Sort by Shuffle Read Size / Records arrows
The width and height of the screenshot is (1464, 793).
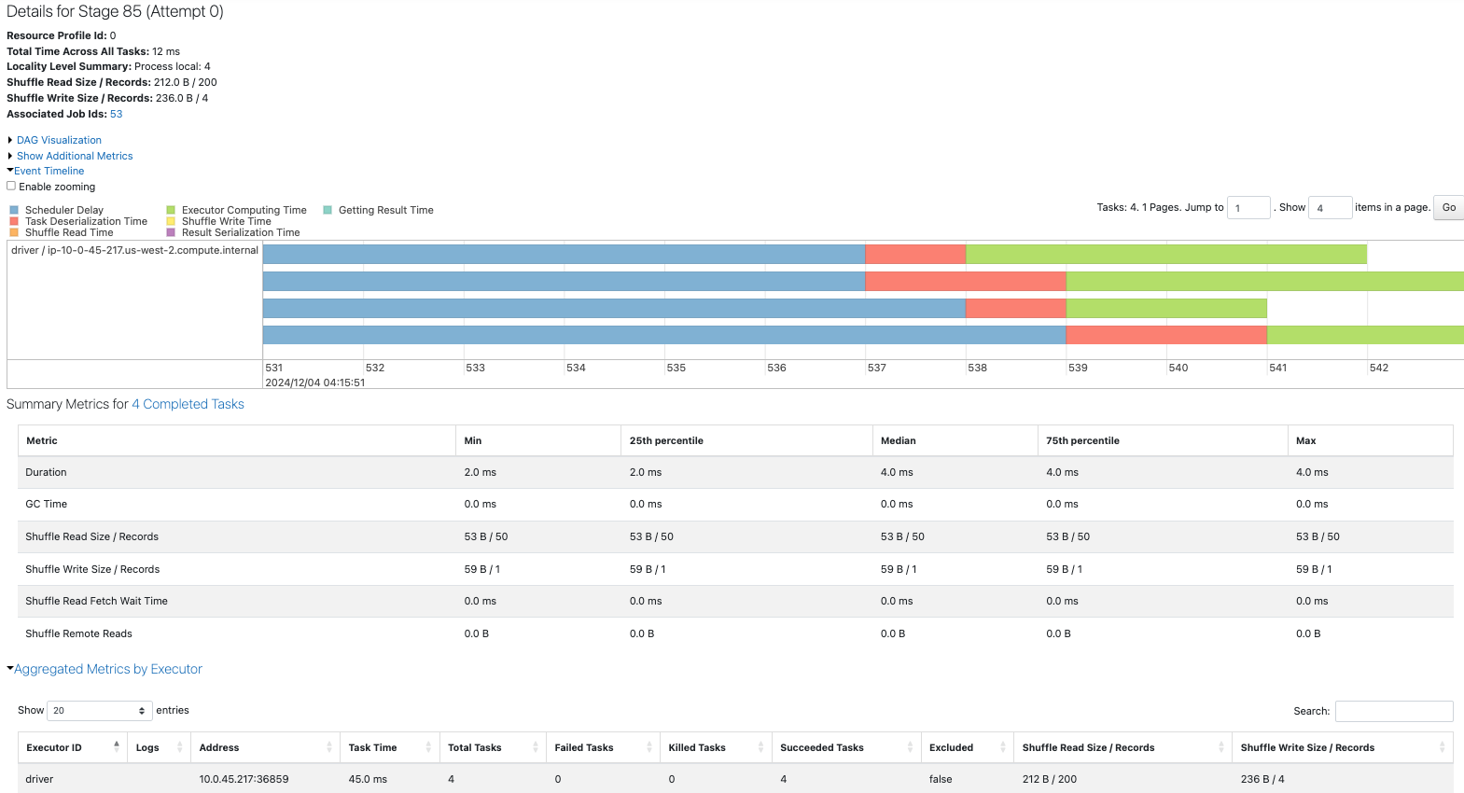(x=1221, y=747)
